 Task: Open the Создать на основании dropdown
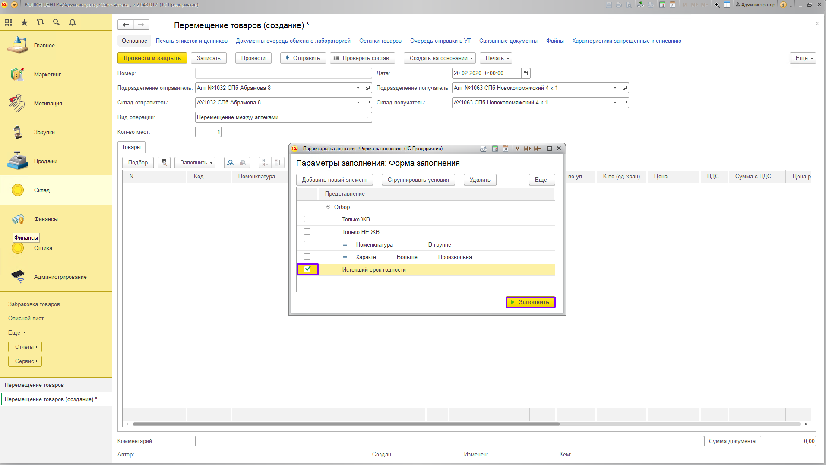coord(440,58)
